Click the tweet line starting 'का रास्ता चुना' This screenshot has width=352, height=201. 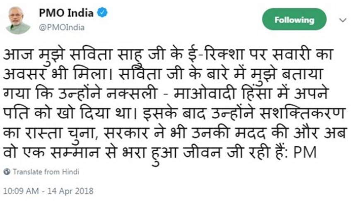(x=166, y=134)
